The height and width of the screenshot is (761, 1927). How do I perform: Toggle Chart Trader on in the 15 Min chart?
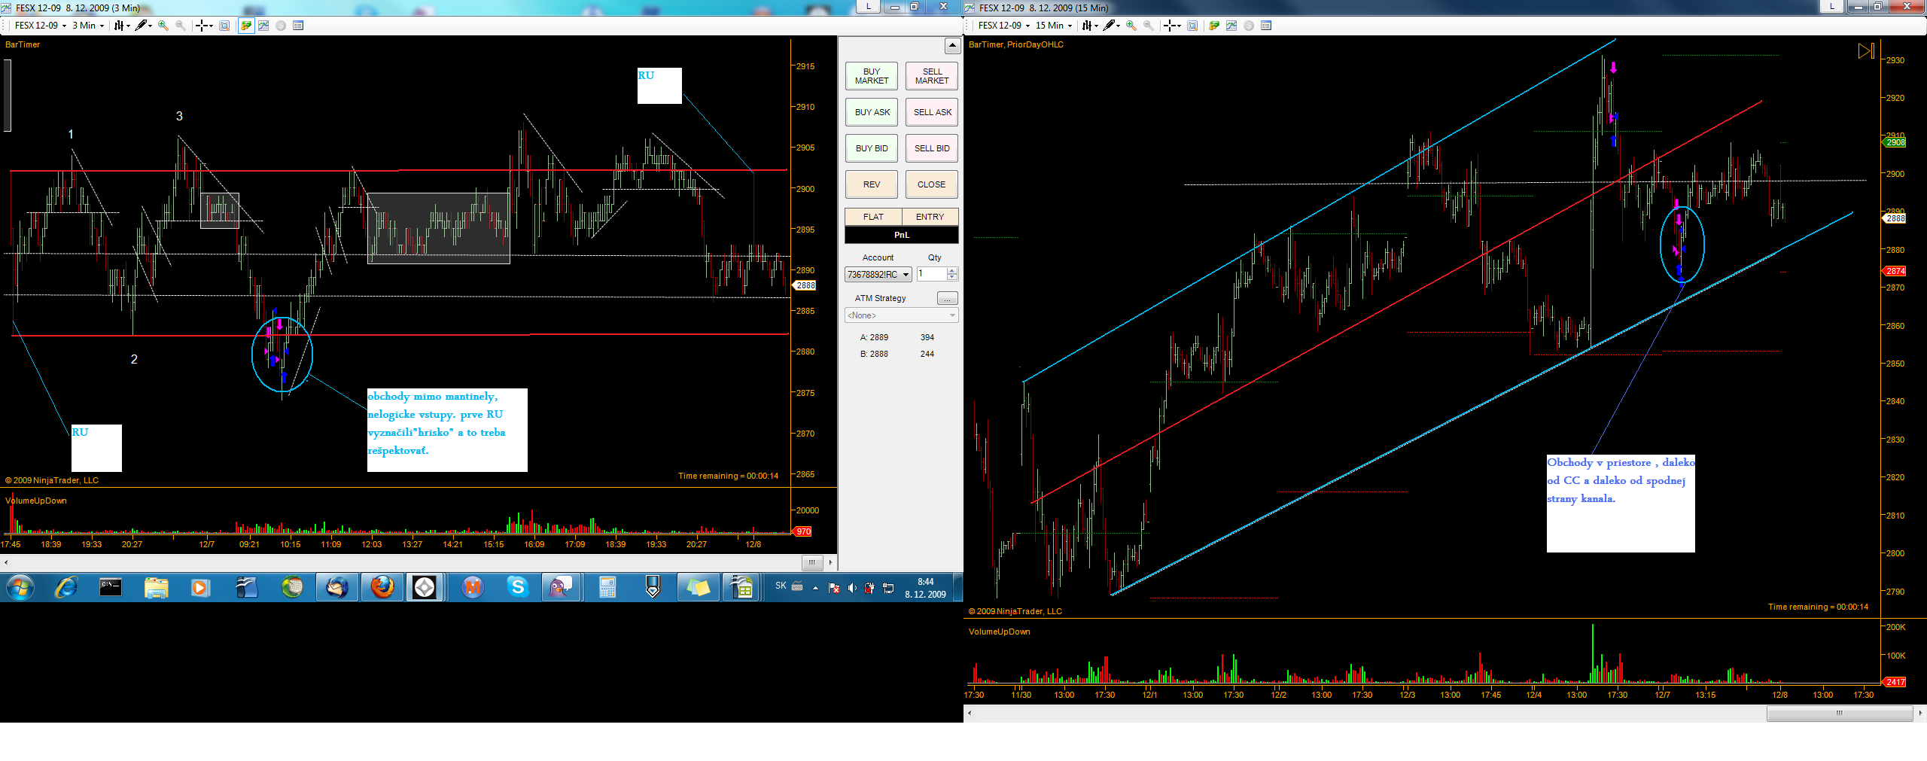pos(1213,26)
